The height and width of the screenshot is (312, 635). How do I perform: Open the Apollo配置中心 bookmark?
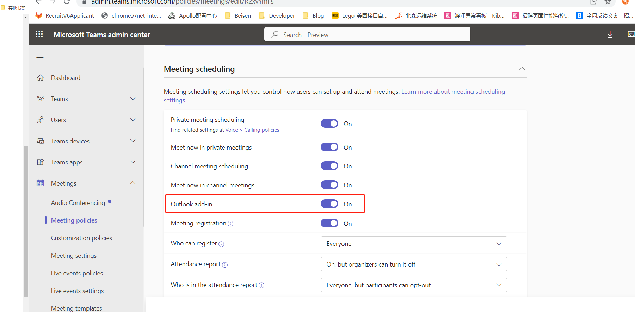[192, 15]
